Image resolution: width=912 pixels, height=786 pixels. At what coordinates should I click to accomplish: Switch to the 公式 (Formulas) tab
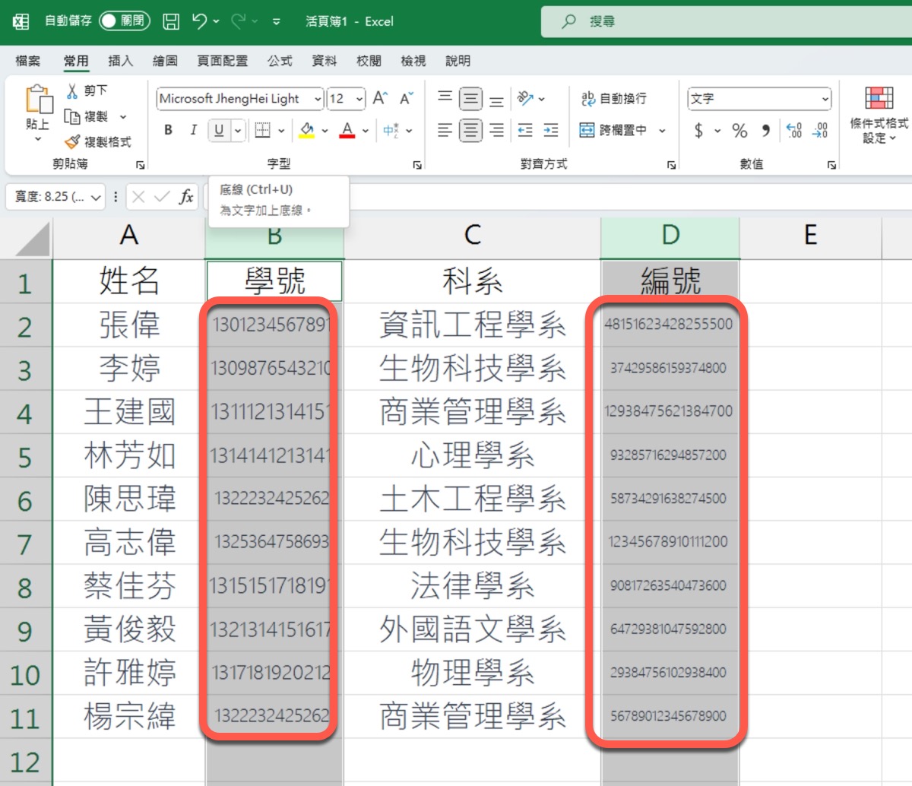click(x=280, y=61)
